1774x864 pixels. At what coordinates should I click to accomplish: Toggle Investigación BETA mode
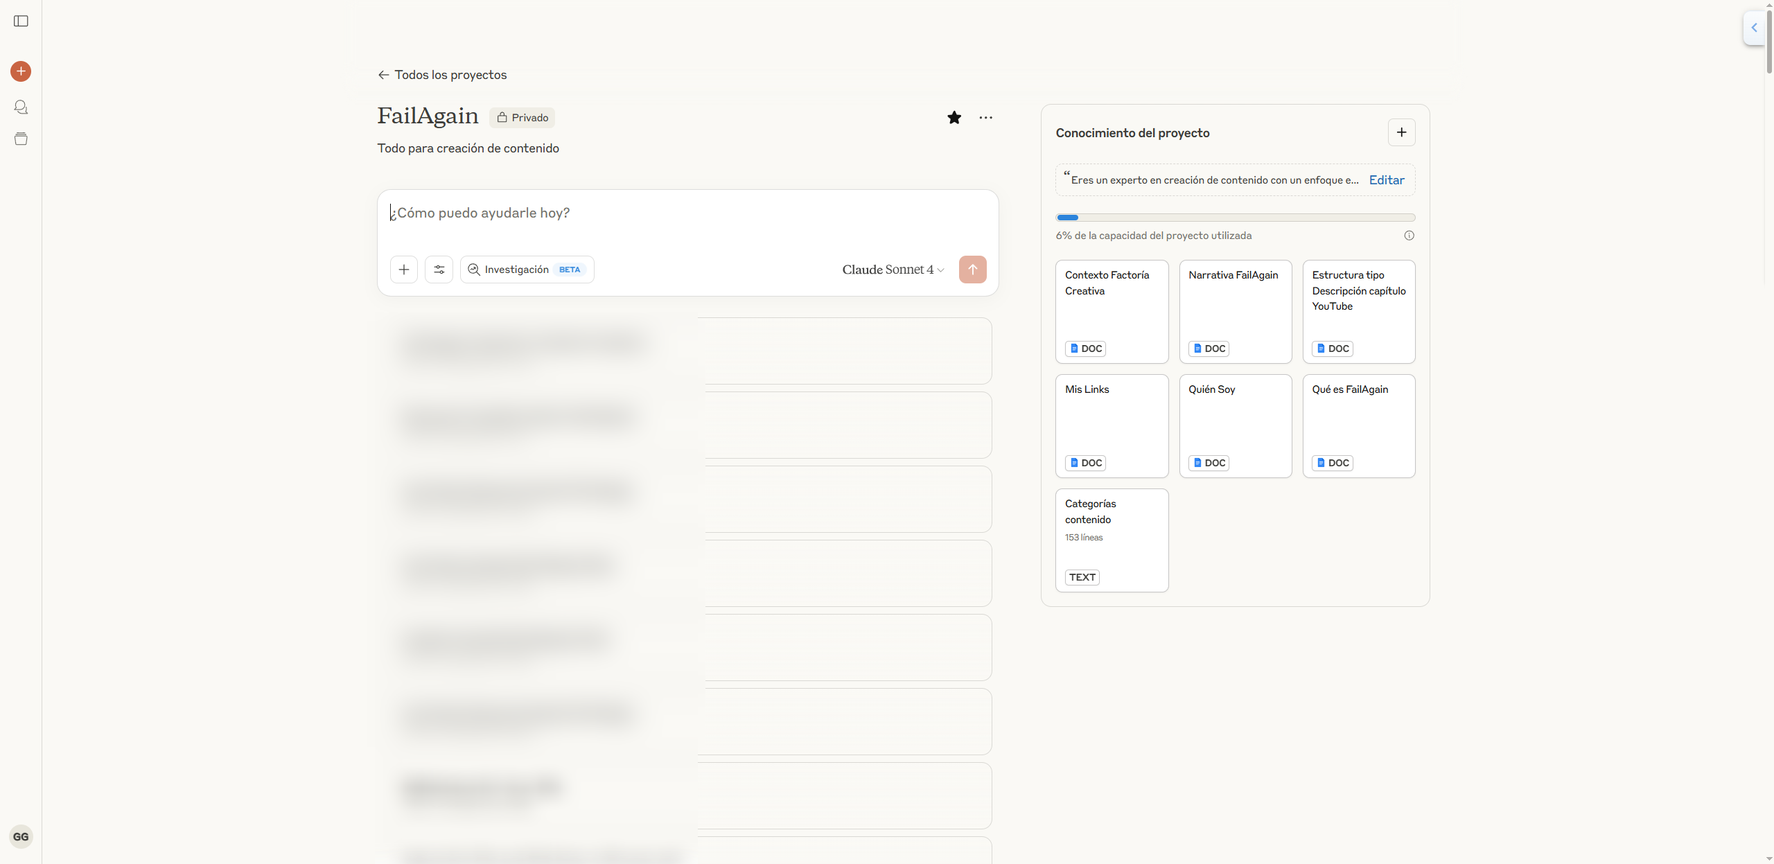click(527, 270)
